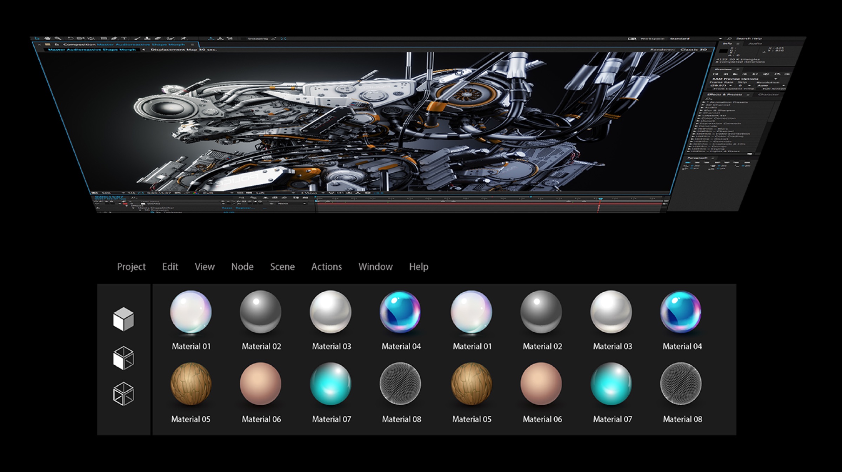
Task: Select the Hand tool in top toolbar
Action: 47,38
